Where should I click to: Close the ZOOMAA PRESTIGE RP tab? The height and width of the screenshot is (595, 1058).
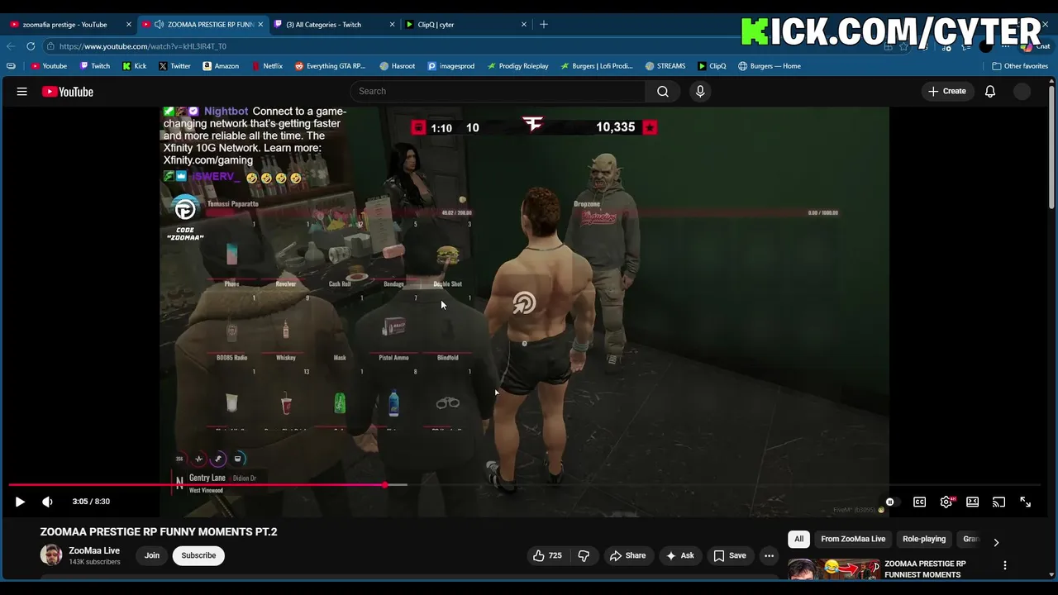coord(260,24)
